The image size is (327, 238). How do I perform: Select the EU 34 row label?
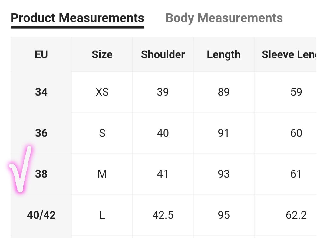tap(41, 92)
